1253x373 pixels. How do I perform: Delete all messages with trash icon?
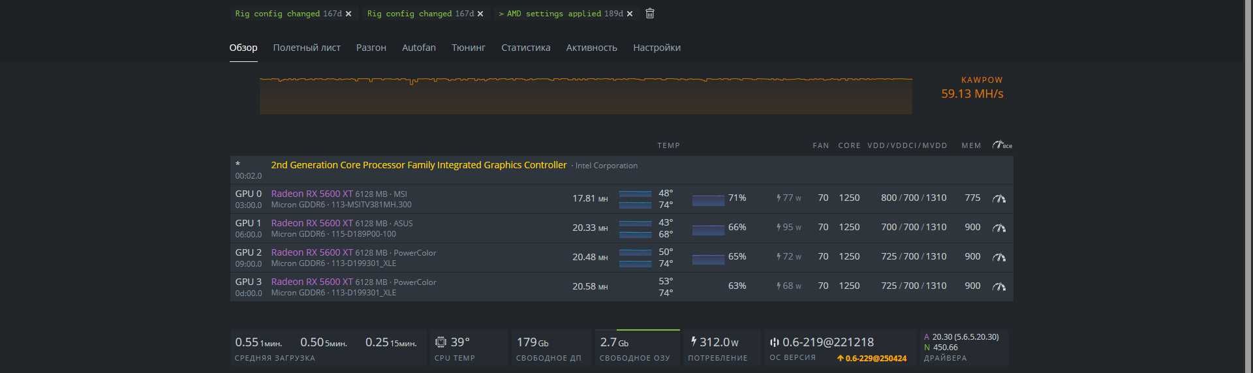click(x=650, y=13)
